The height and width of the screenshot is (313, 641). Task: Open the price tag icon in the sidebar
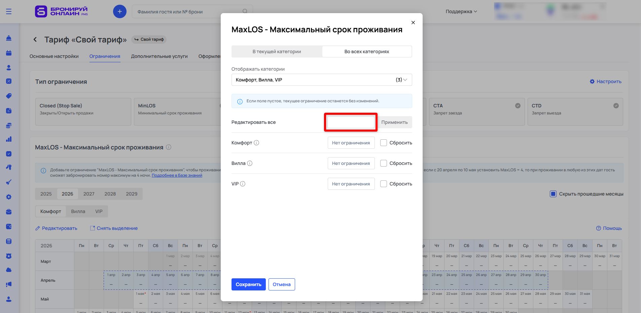point(9,96)
